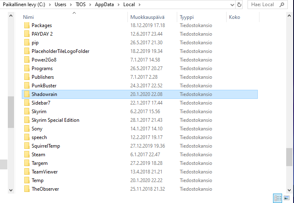Sort by the Muokkauspäivä column header
The image size is (294, 203).
(147, 17)
